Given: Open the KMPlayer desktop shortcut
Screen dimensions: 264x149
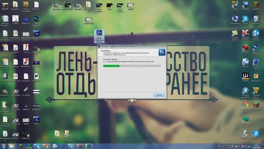Looking at the screenshot, I should tap(245, 5).
